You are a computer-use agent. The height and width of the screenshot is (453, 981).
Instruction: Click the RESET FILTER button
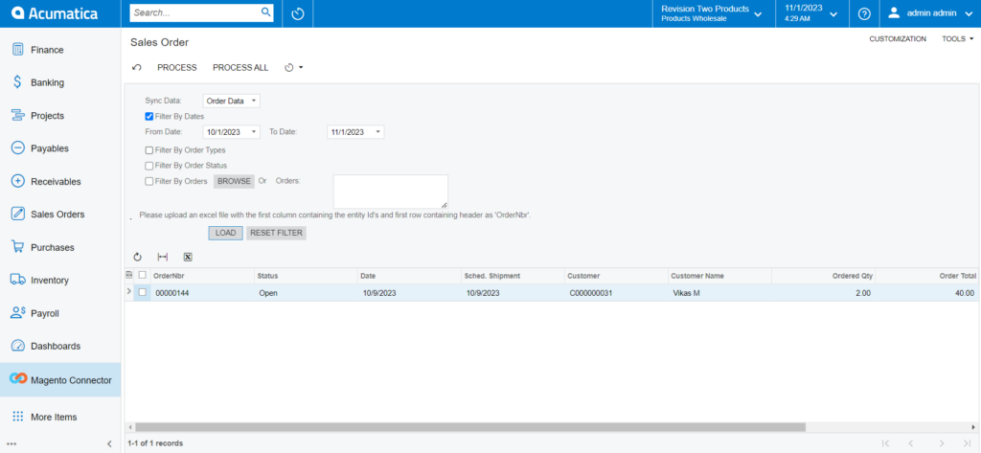point(276,233)
